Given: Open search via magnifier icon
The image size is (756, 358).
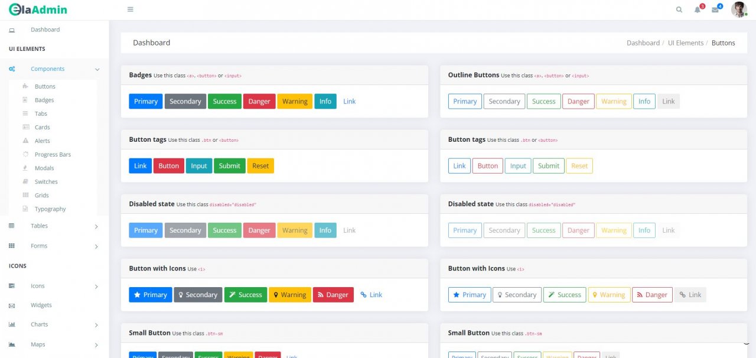Looking at the screenshot, I should pyautogui.click(x=679, y=9).
